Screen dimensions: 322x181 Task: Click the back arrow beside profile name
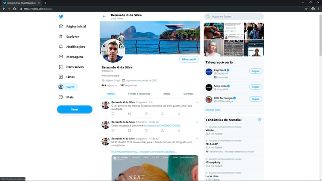[104, 16]
